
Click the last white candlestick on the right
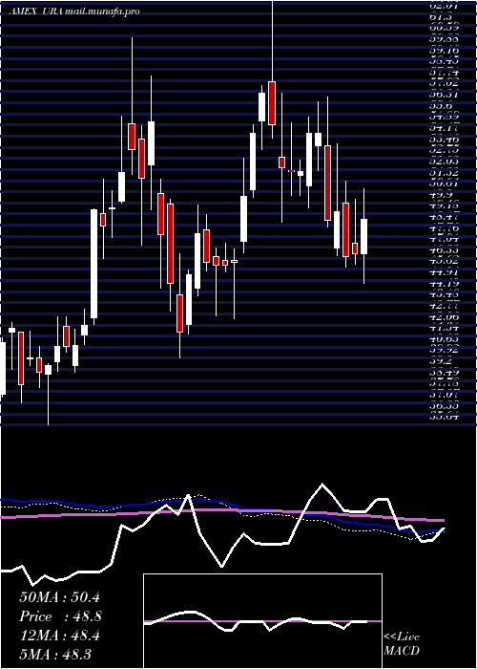(x=363, y=237)
